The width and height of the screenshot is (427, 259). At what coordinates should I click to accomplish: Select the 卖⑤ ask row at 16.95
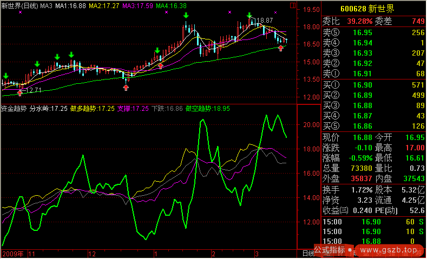[x=373, y=33]
